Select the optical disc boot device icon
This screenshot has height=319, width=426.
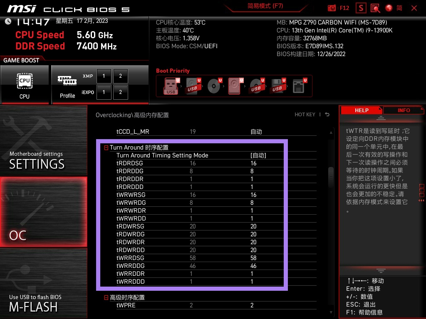pos(214,86)
